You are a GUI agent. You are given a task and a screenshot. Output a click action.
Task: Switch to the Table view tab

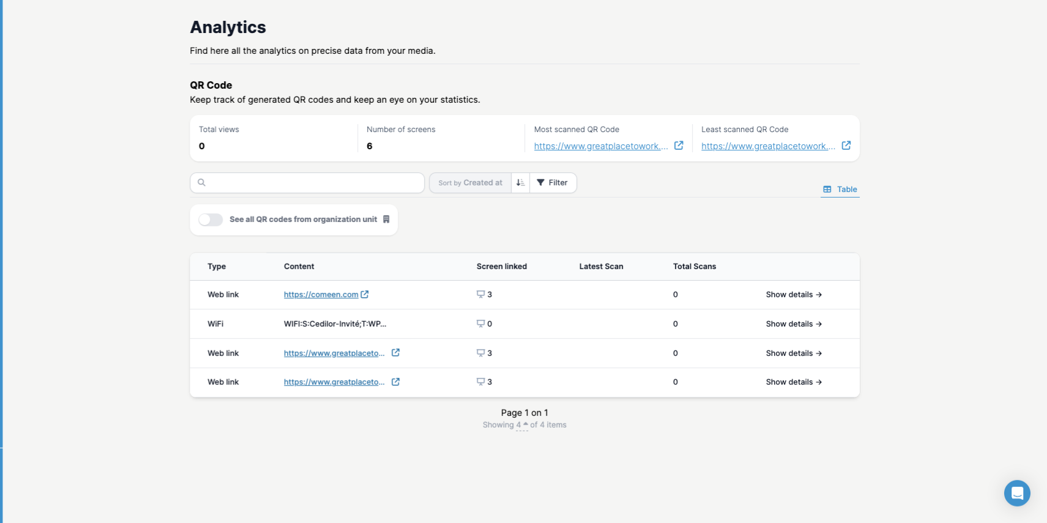(x=840, y=190)
